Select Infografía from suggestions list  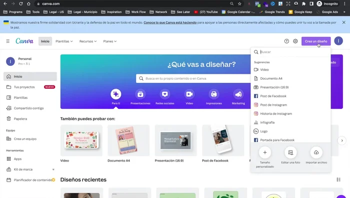[x=290, y=123]
